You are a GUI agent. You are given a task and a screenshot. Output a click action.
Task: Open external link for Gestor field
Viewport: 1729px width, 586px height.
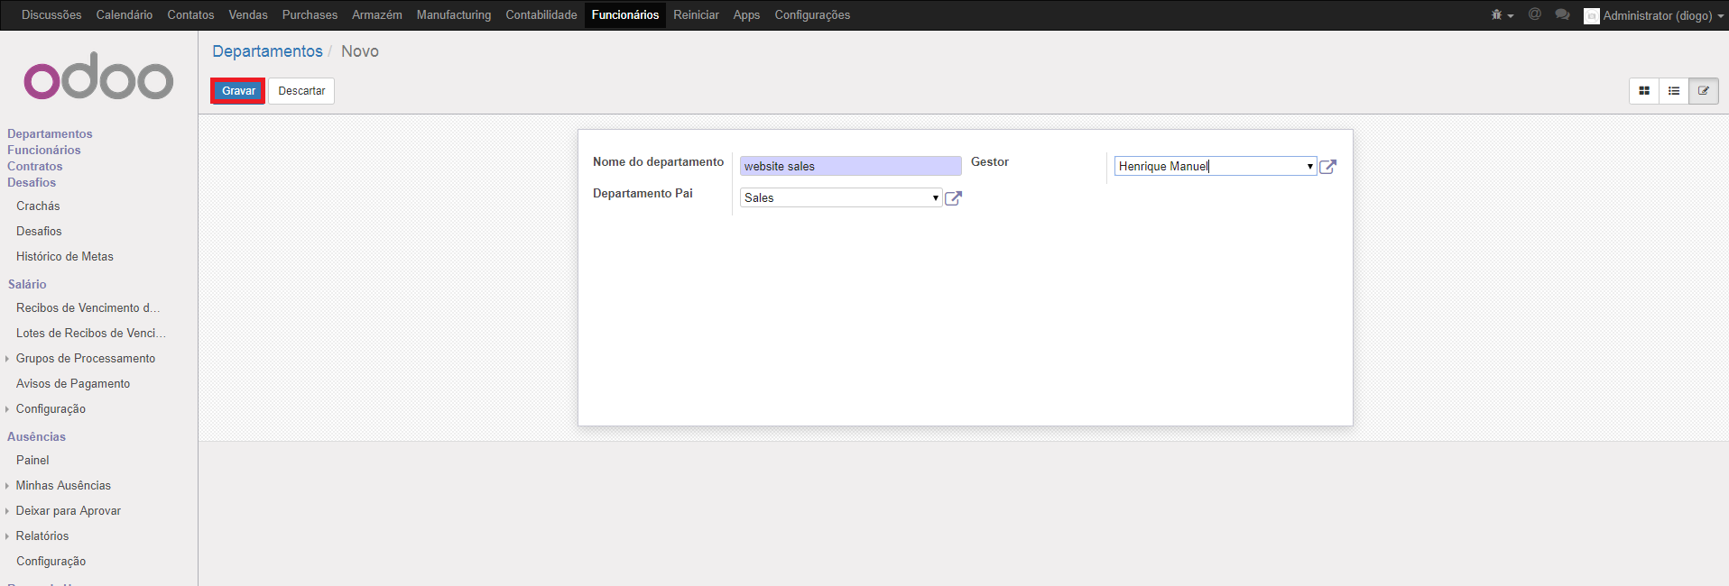[x=1327, y=167]
